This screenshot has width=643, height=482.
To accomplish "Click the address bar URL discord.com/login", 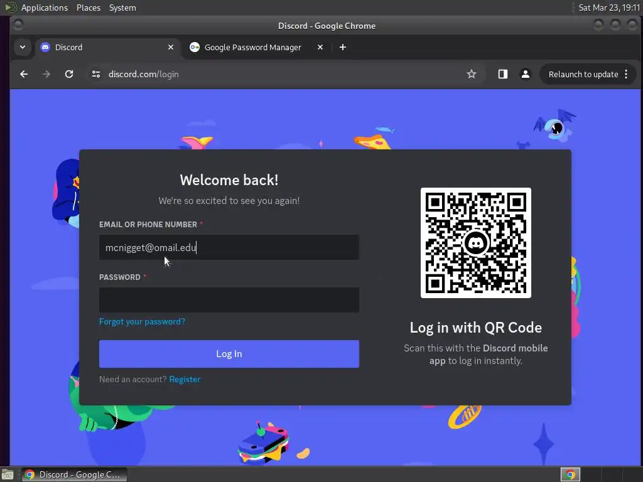I will pyautogui.click(x=144, y=74).
